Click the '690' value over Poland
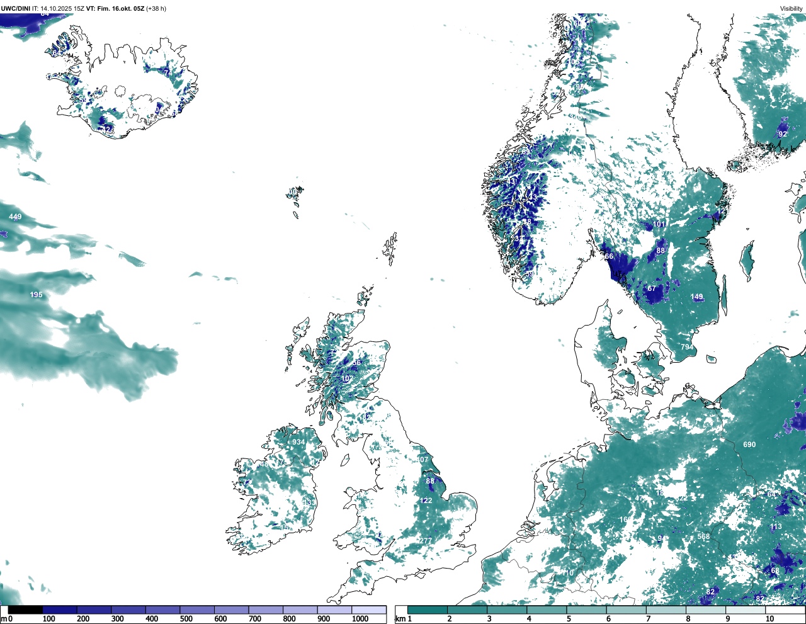Screen dimensions: 806x624 (x=749, y=445)
